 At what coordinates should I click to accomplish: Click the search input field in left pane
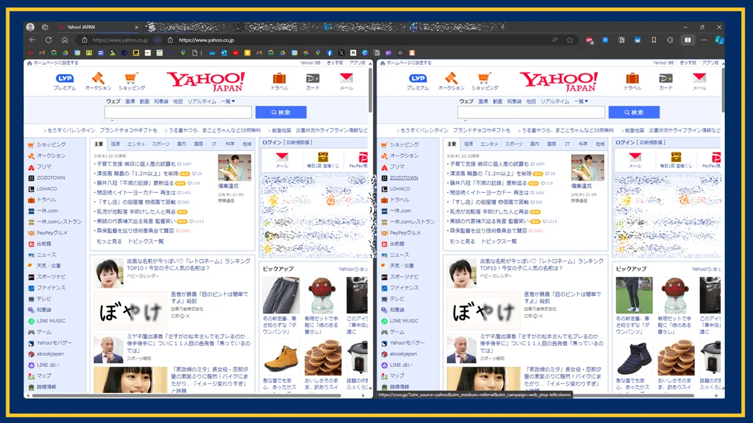(178, 112)
